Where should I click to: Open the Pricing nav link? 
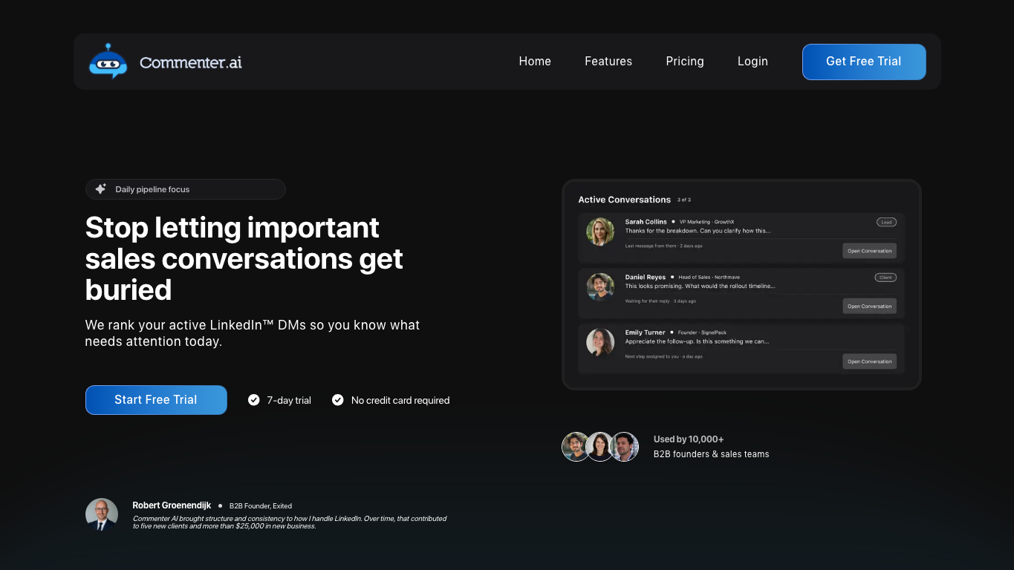(685, 62)
